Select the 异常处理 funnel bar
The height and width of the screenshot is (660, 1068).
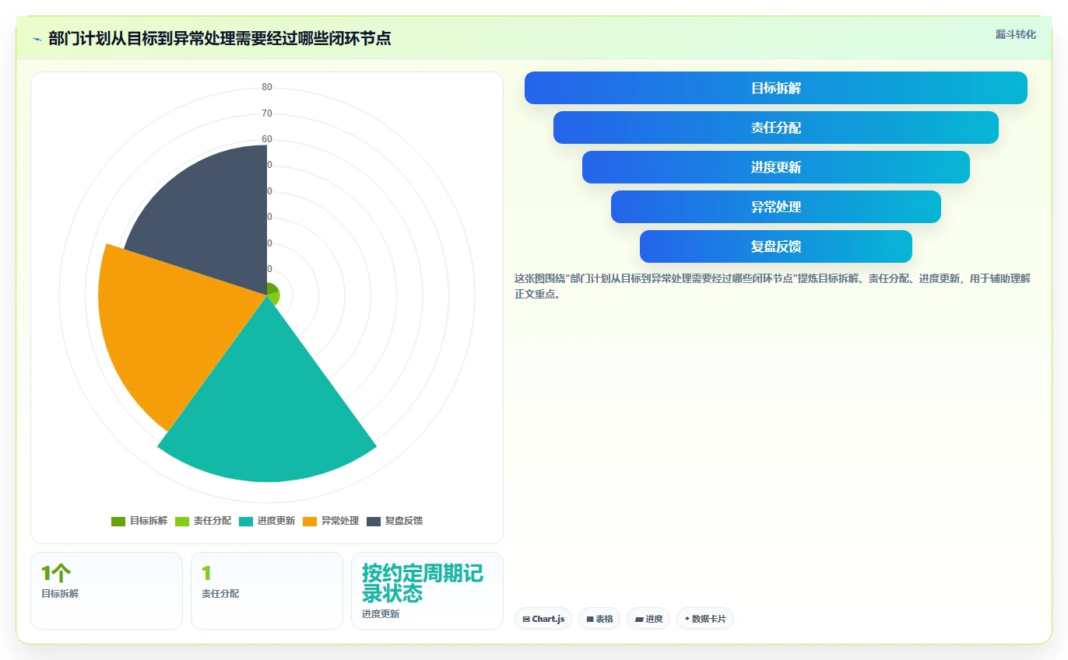point(776,207)
